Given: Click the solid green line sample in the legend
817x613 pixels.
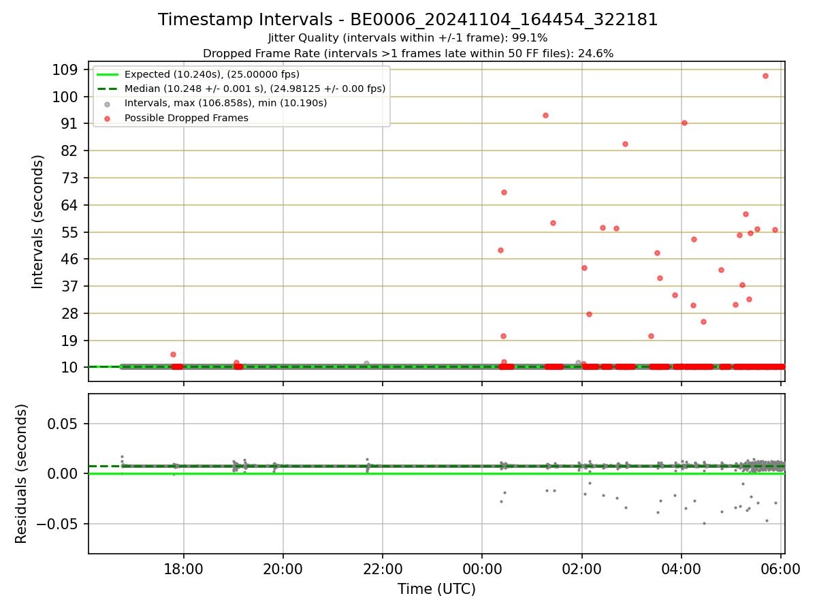Looking at the screenshot, I should 108,74.
